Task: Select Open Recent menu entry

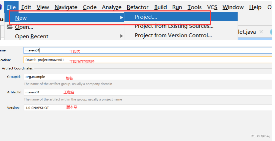Action: tap(64, 36)
